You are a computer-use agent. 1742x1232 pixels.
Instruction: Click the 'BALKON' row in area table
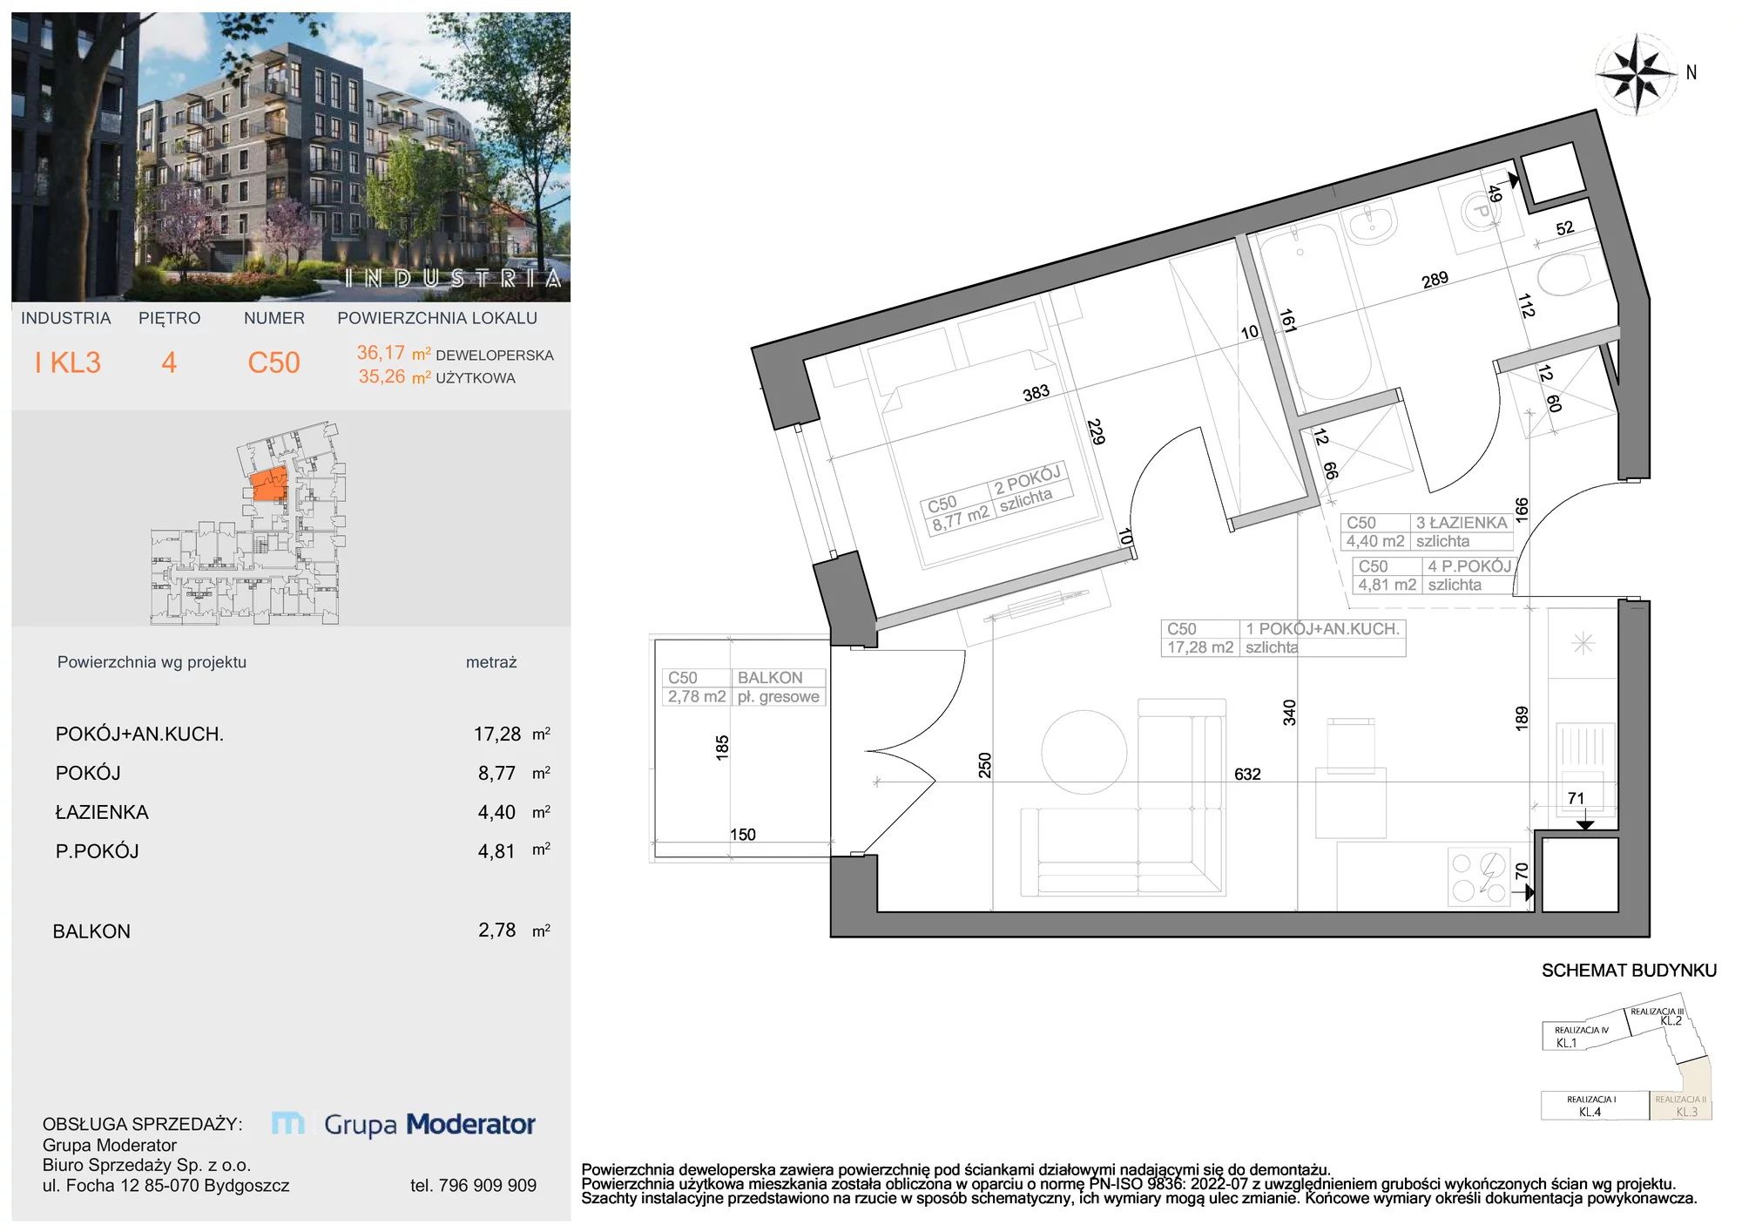click(302, 931)
